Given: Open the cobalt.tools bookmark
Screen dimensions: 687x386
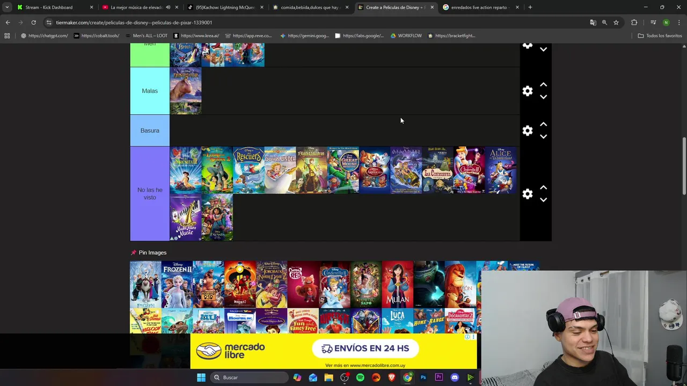Looking at the screenshot, I should (x=97, y=36).
